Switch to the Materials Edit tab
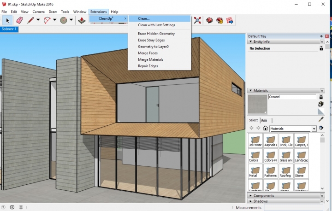The width and height of the screenshot is (332, 211). point(264,121)
